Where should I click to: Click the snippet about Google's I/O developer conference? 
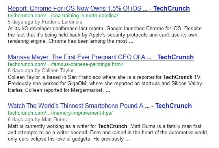point(105,35)
